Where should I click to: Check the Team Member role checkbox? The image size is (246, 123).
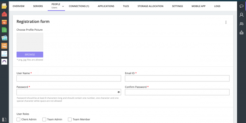point(70,119)
